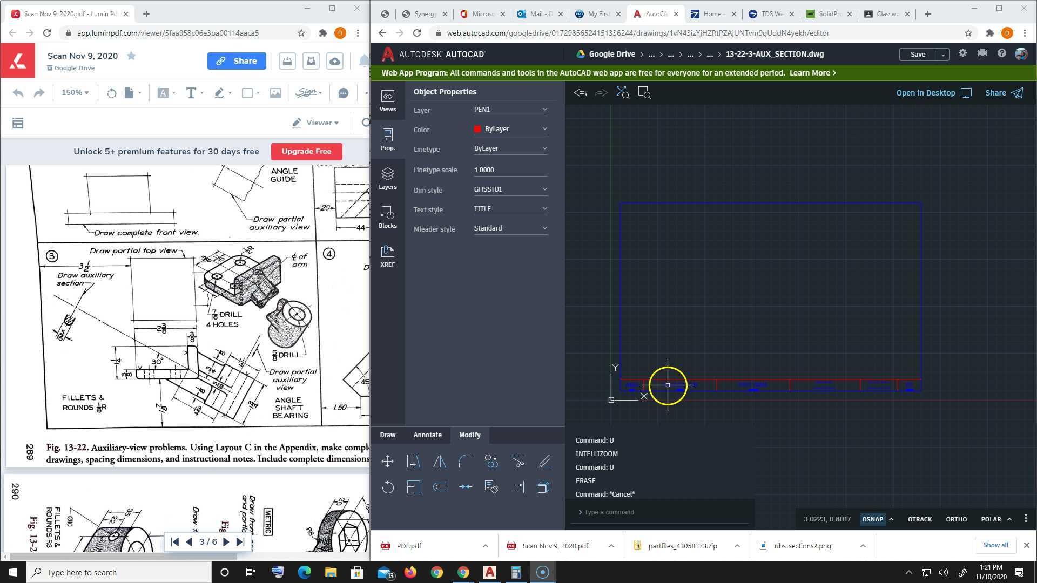
Task: Select the Trim tool icon
Action: 517,461
